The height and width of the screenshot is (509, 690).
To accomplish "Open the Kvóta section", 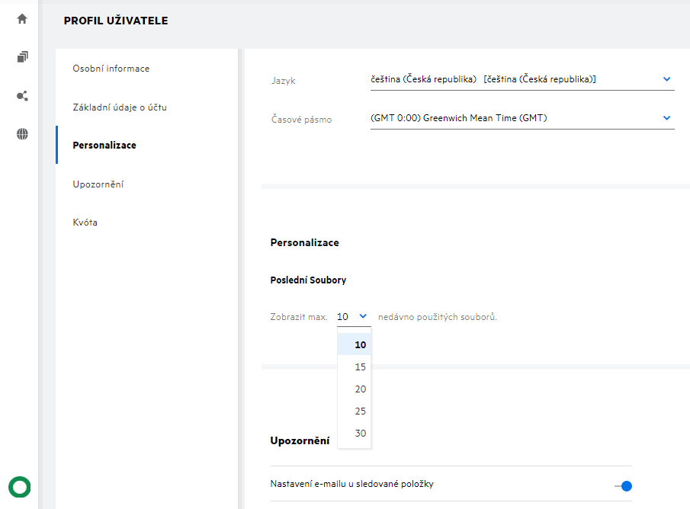I will [85, 222].
